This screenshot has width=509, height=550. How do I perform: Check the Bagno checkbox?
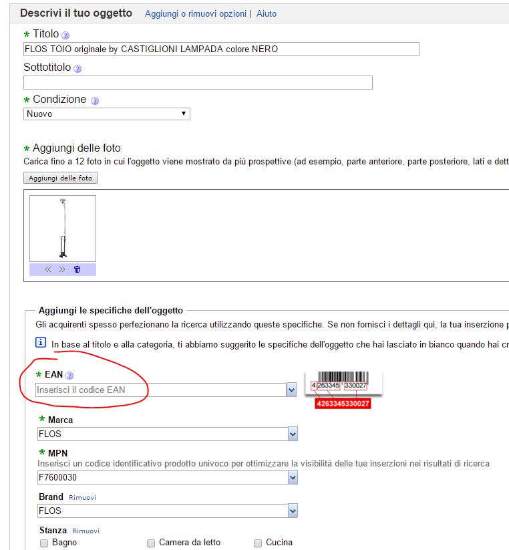44,543
